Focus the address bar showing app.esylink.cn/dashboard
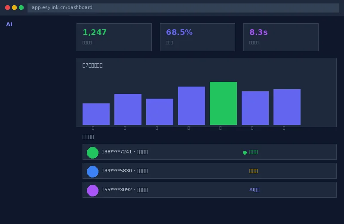344x224 pixels. (183, 8)
